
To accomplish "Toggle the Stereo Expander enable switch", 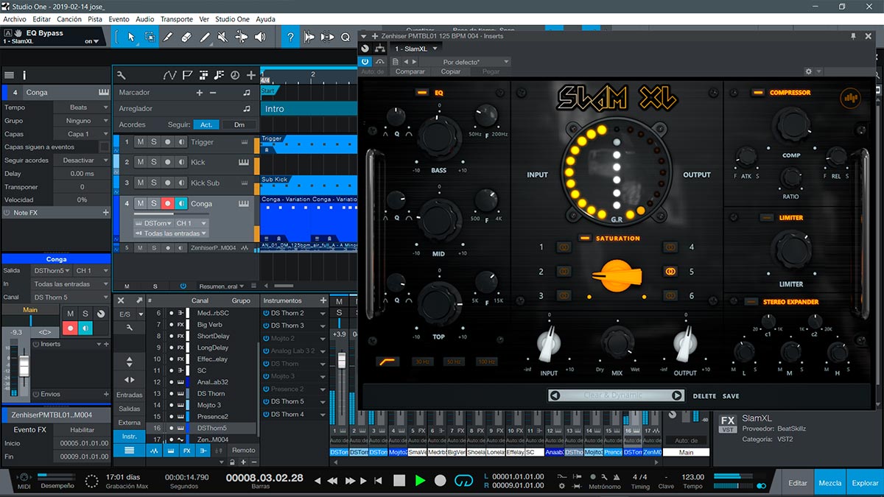I will tap(750, 302).
